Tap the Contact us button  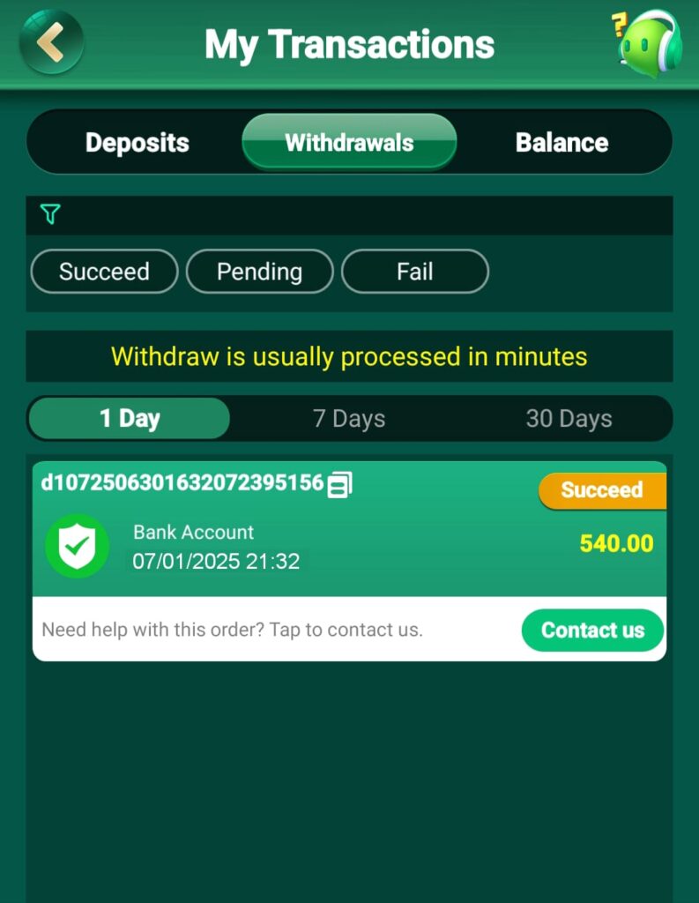(592, 630)
